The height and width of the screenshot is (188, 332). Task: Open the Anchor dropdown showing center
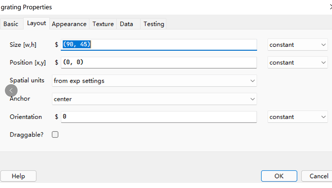point(154,99)
